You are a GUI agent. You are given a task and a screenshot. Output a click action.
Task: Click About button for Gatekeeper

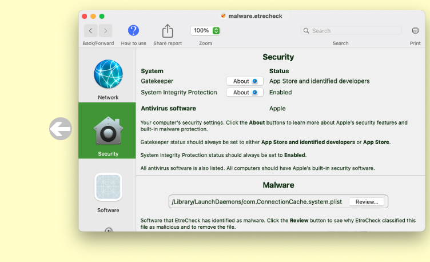pyautogui.click(x=245, y=81)
